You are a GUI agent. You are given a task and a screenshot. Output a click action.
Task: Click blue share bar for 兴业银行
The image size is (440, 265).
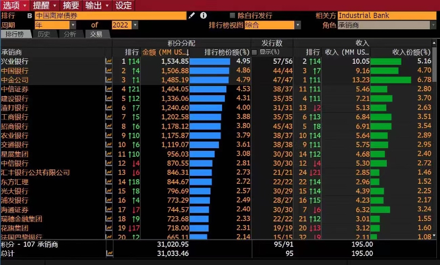pos(210,62)
